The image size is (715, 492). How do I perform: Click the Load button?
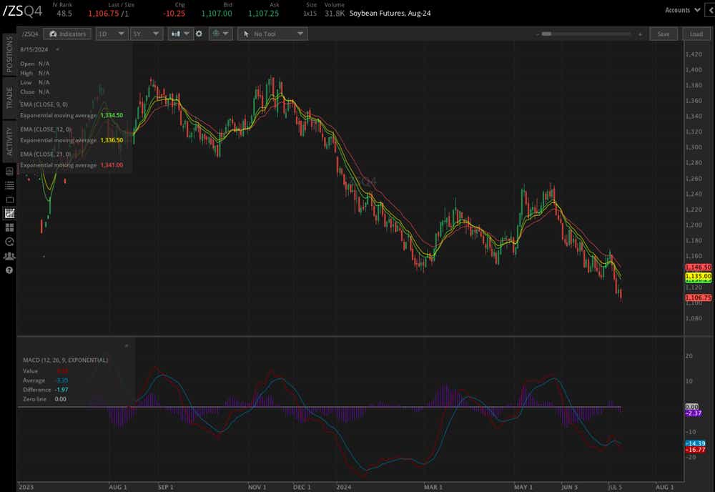pos(695,34)
